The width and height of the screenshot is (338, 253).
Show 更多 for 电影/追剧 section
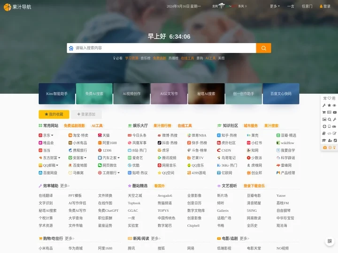pos(245,238)
